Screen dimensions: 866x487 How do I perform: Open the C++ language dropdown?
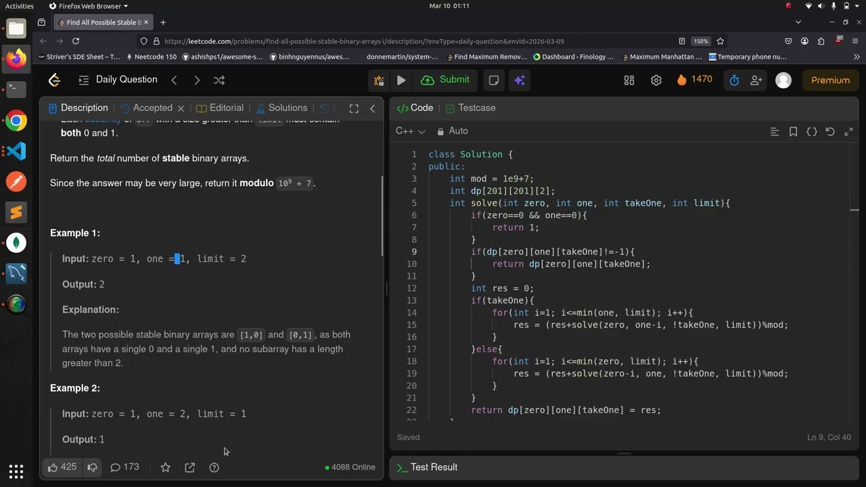point(410,131)
